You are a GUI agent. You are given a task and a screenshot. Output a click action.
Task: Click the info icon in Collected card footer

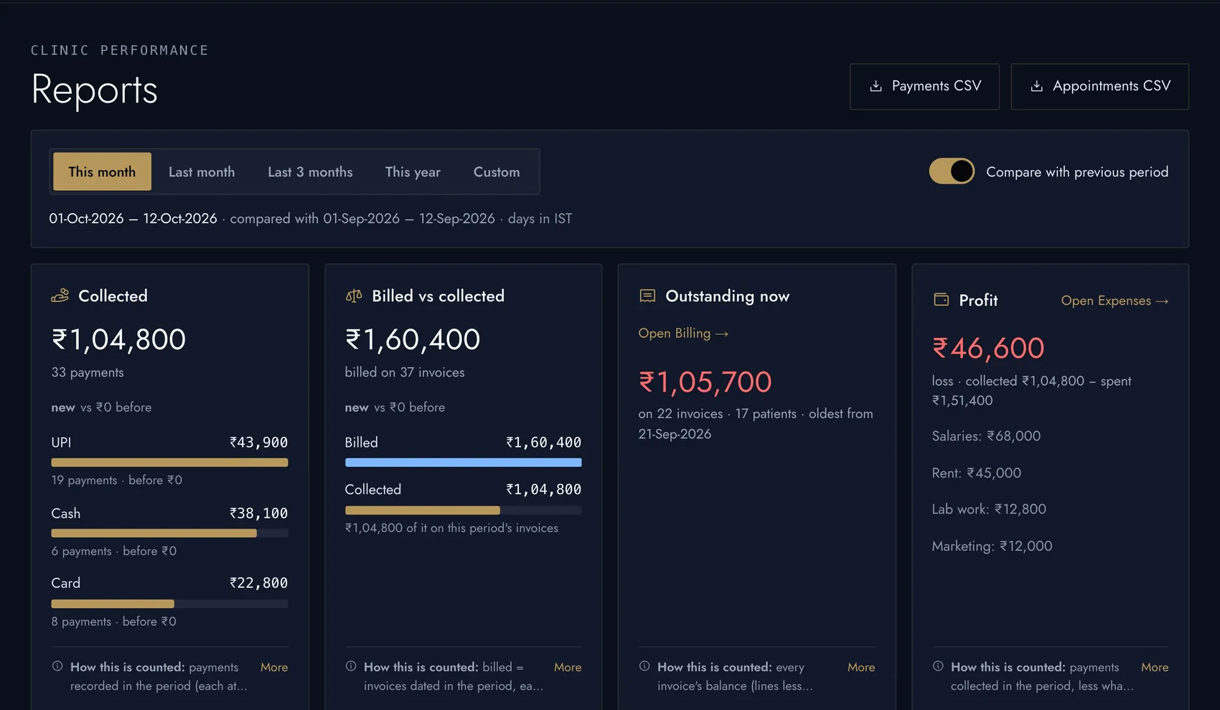[x=57, y=666]
